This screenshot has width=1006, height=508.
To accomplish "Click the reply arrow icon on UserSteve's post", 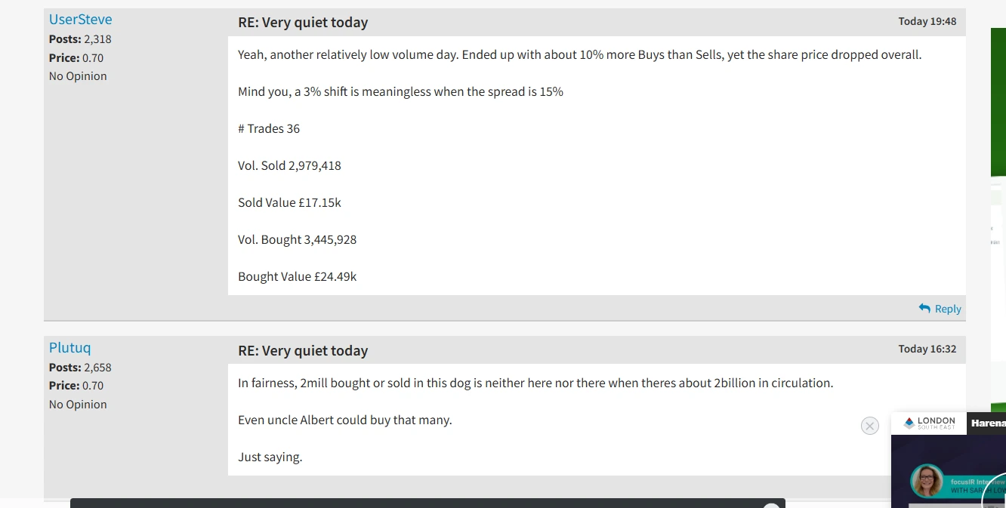I will [924, 309].
